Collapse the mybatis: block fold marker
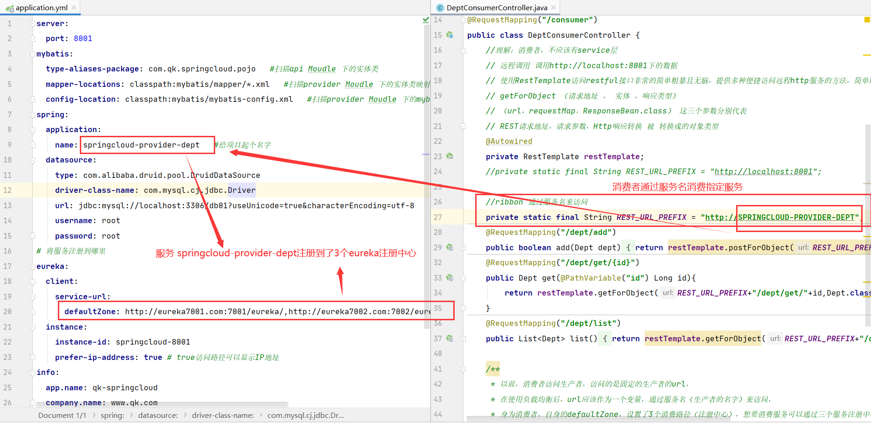This screenshot has width=871, height=423. point(33,54)
